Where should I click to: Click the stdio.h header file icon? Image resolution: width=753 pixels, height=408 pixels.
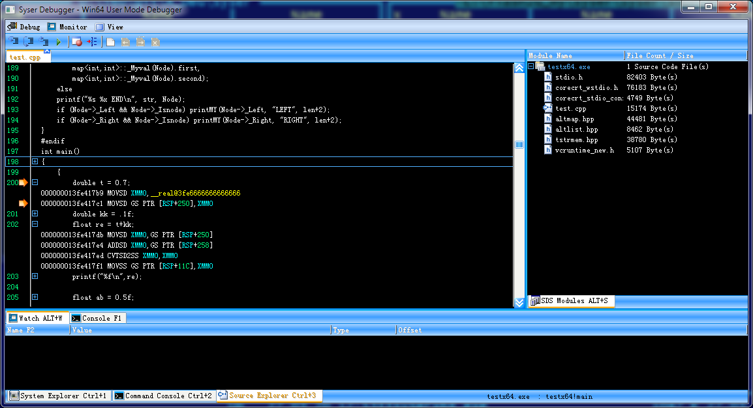pyautogui.click(x=548, y=77)
